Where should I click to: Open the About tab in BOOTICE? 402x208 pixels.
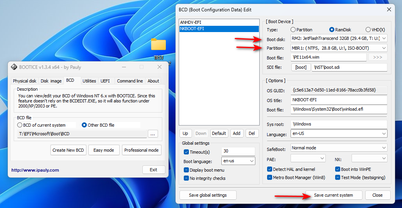[153, 81]
